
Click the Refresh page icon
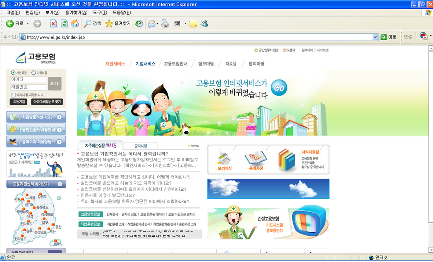(x=64, y=23)
